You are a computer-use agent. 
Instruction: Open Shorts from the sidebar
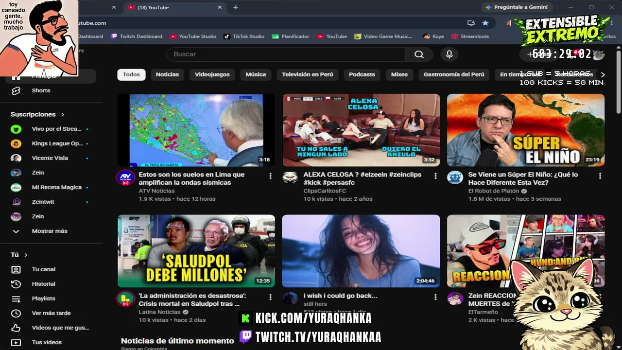[41, 90]
